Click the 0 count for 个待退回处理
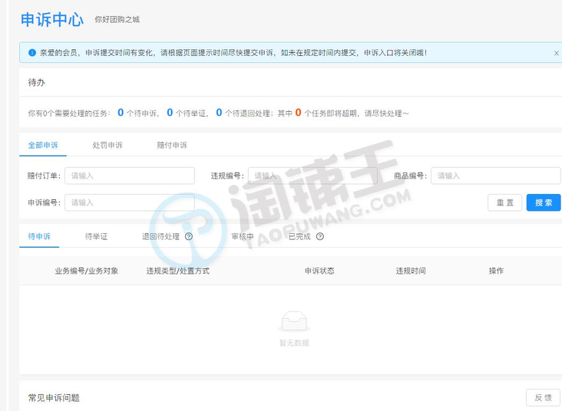This screenshot has height=411, width=562. click(219, 113)
